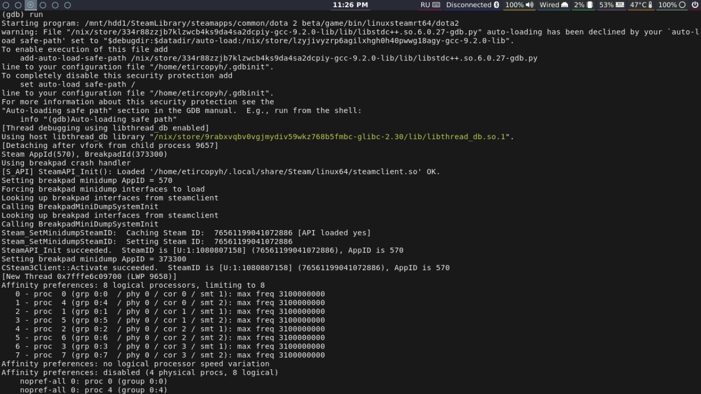Click the "SteamAPI_Init succeeded" line
701x394 pixels.
pos(202,250)
